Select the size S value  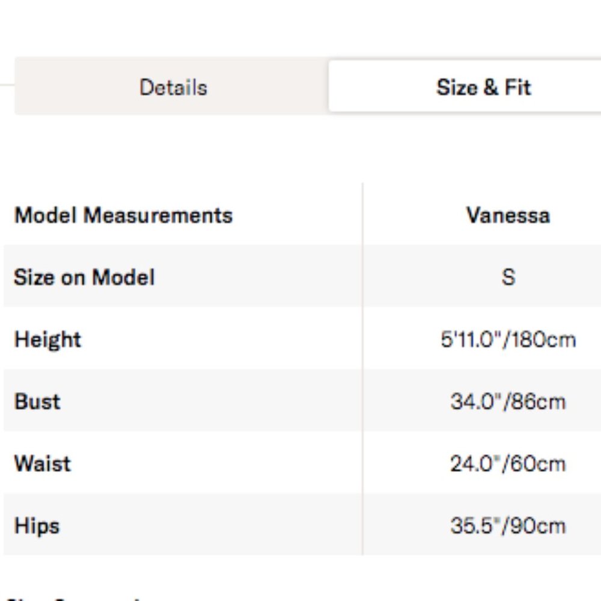tap(508, 277)
